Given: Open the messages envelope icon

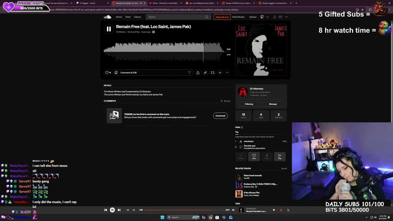Looking at the screenshot, I should tap(280, 17).
